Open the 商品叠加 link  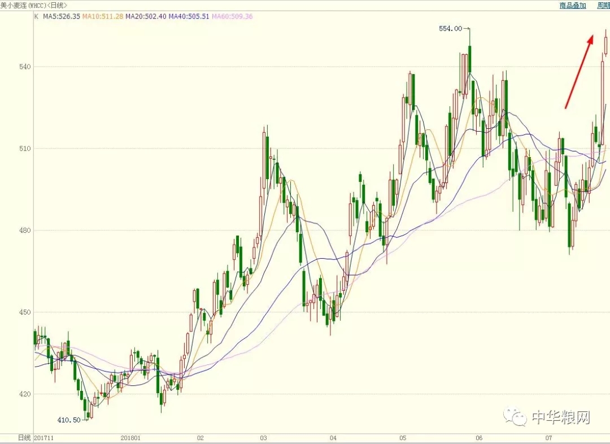point(573,6)
